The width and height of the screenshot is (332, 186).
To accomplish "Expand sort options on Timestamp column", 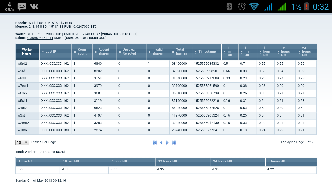I will 206,52.
